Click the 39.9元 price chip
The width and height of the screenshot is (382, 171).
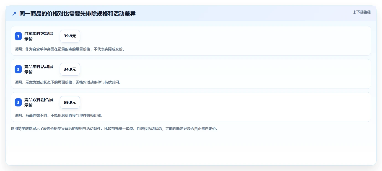click(x=70, y=36)
